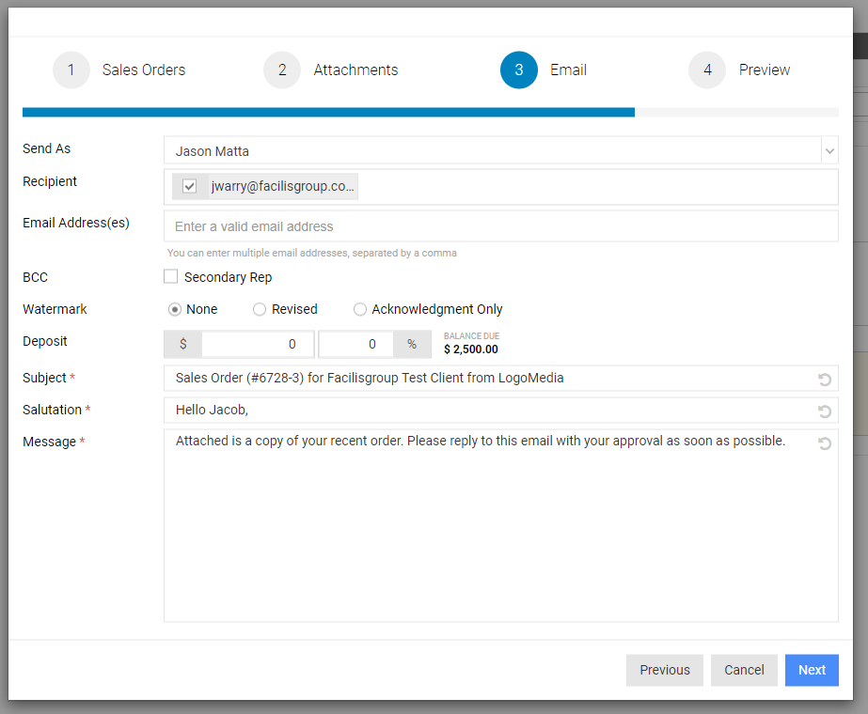Click the step 4 circle icon

coord(707,70)
